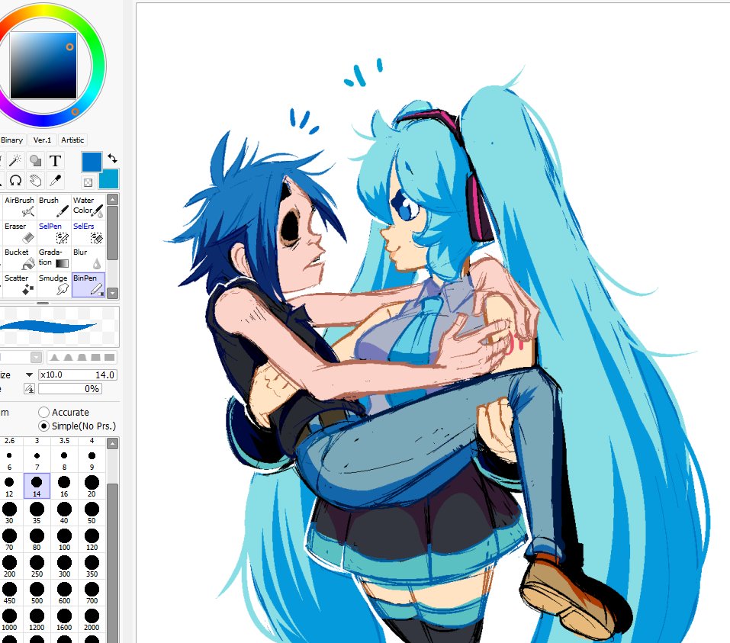Screen dimensions: 730x643
Task: Pick the middle brush edge shape
Action: [x=82, y=358]
